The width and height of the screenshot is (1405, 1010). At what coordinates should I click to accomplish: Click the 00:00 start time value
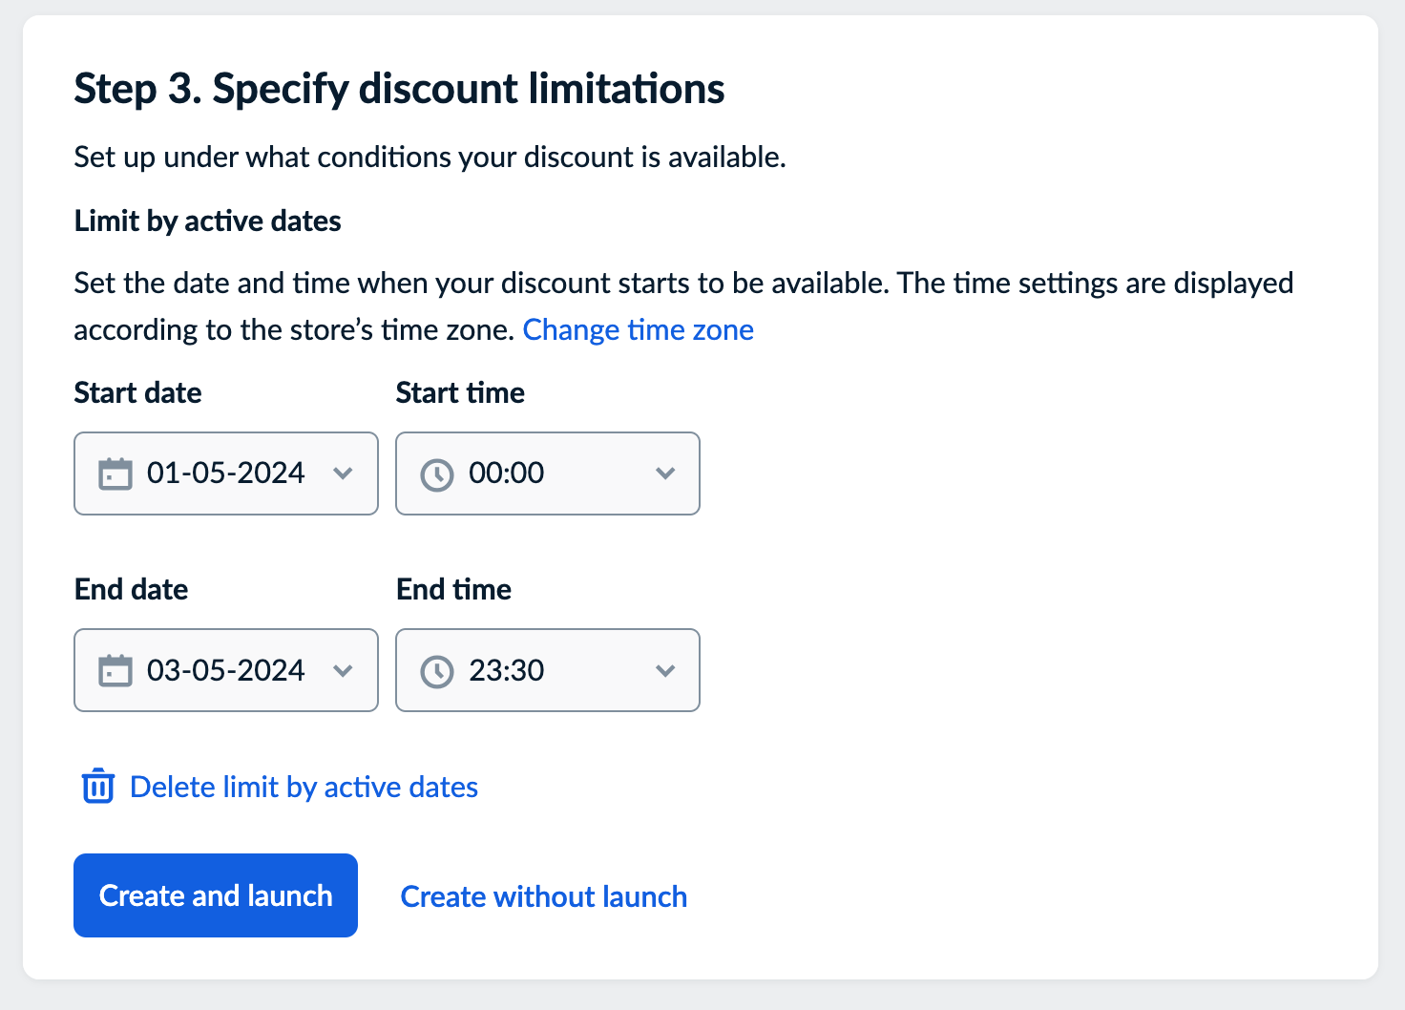click(x=507, y=473)
